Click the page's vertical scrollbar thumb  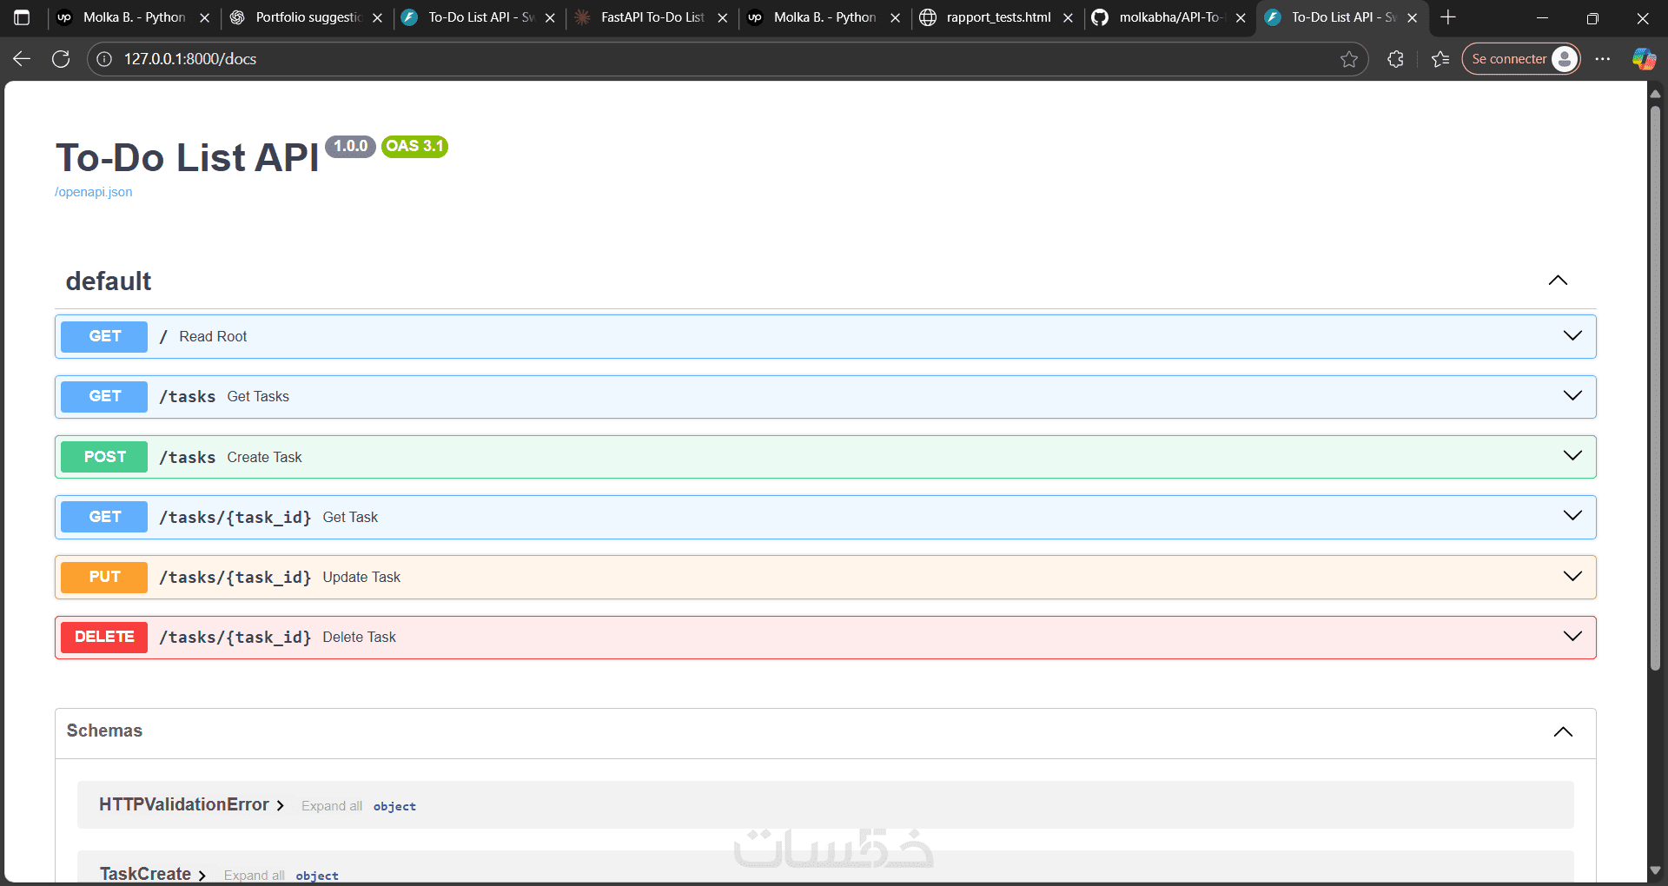(1655, 387)
